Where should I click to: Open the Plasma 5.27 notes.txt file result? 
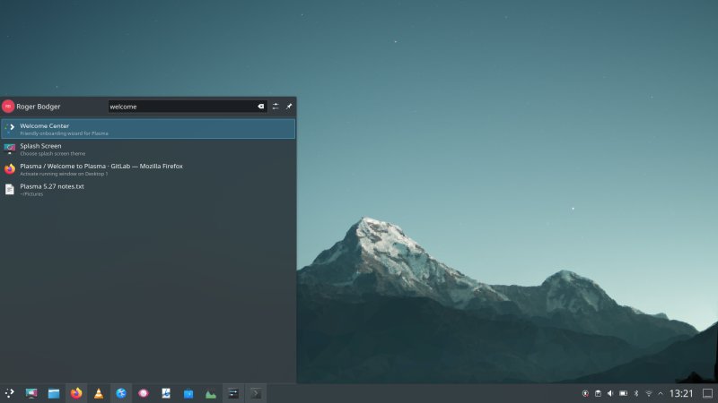pyautogui.click(x=148, y=189)
